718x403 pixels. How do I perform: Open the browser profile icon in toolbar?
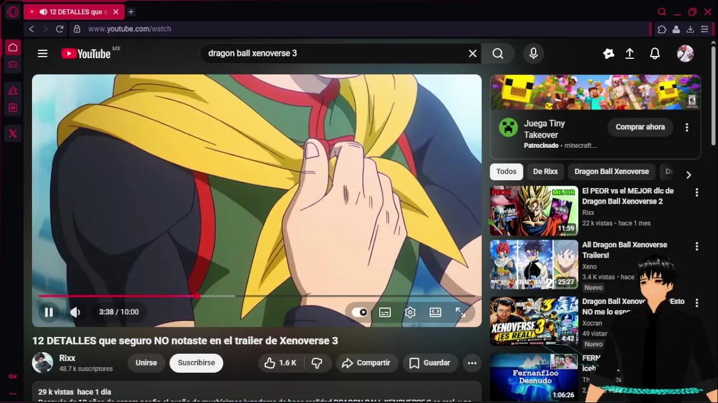[676, 29]
